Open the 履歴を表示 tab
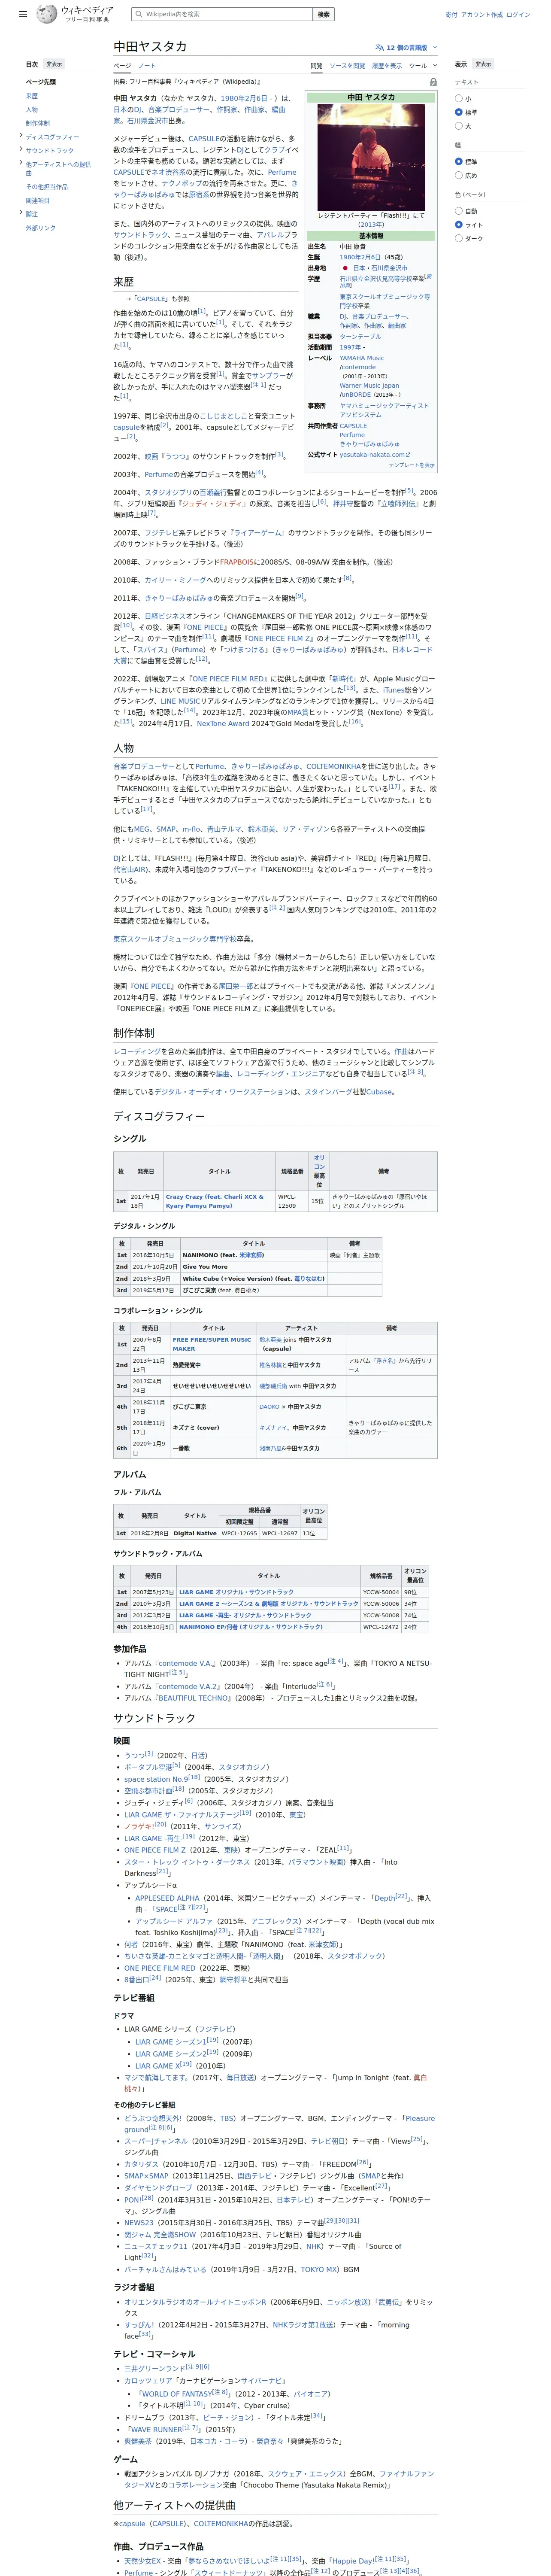The width and height of the screenshot is (551, 2576). 387,66
